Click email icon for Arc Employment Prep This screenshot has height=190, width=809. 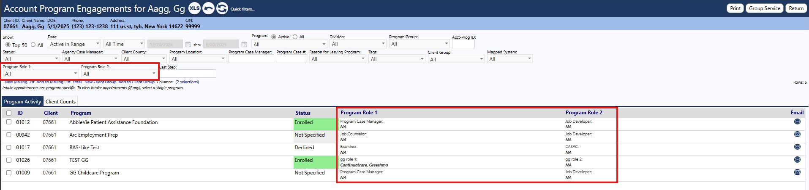click(x=797, y=135)
